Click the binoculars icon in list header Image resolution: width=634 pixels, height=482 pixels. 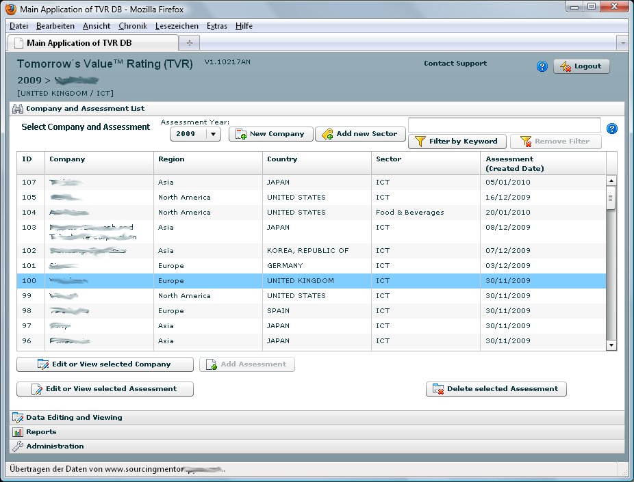click(x=18, y=109)
